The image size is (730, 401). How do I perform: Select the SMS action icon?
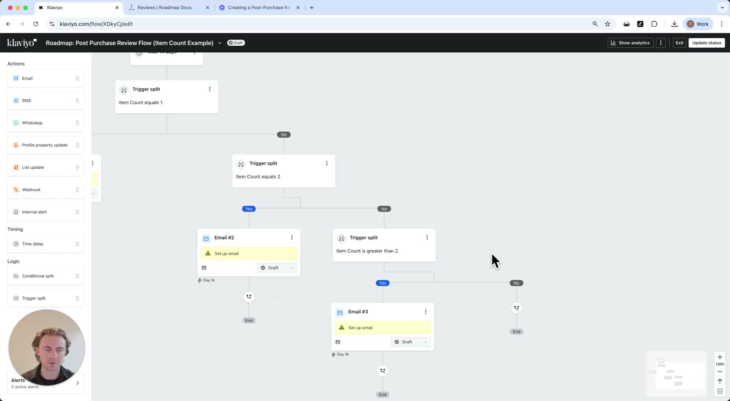tap(16, 100)
